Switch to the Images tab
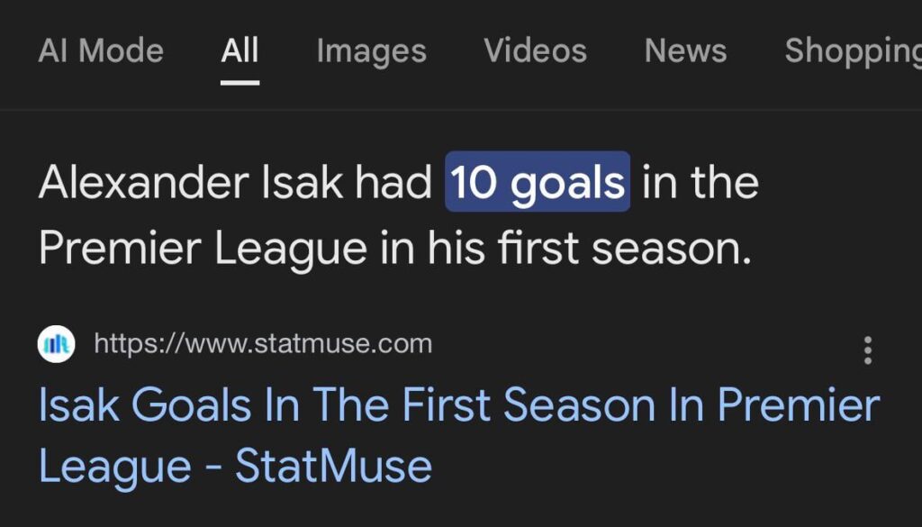 coord(370,51)
